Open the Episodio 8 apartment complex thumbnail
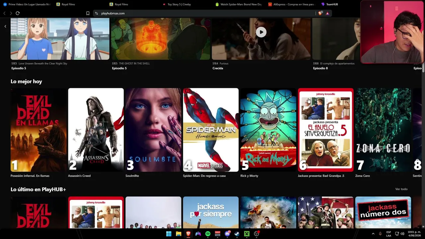The height and width of the screenshot is (239, 425). tap(336, 39)
